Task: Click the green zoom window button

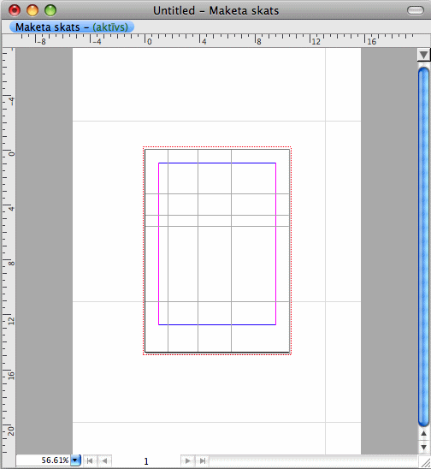Action: (50, 10)
